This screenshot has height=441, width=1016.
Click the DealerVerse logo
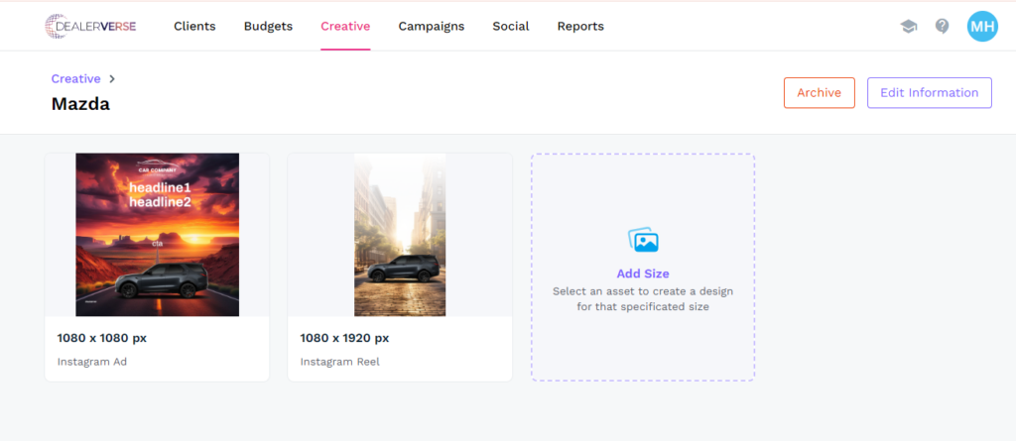tap(90, 27)
